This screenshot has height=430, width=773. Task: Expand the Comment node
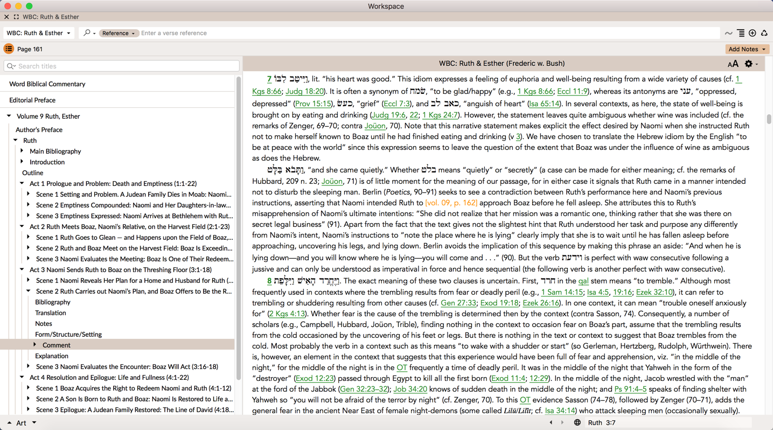pyautogui.click(x=35, y=345)
